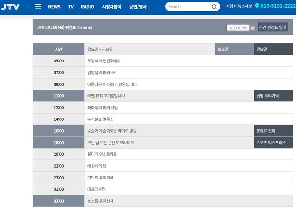The image size is (296, 209).
Task: Click the 배성재의 텐 program
Action: click(x=97, y=166)
